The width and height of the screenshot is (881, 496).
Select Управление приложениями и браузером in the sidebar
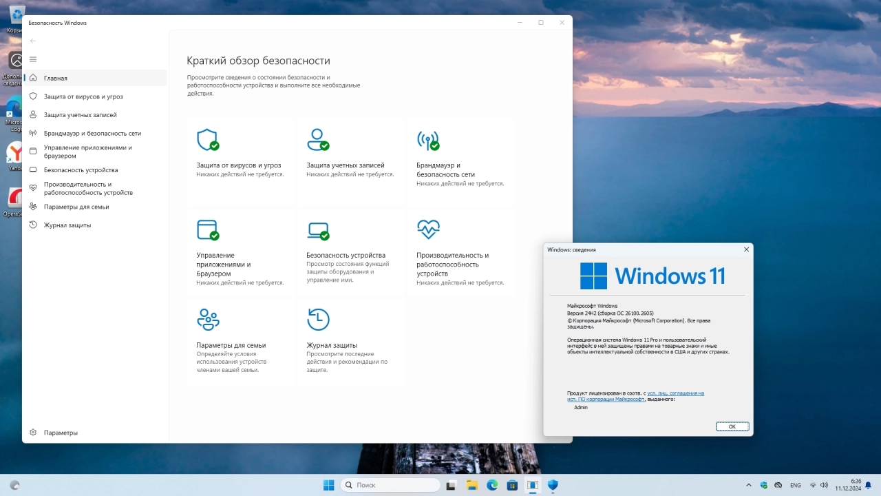tap(96, 152)
